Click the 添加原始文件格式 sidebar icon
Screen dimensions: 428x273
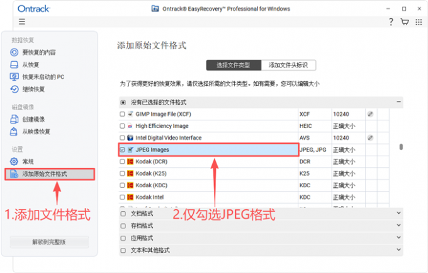(14, 174)
